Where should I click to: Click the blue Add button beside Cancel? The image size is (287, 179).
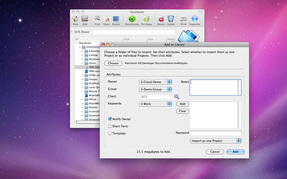[x=236, y=151]
